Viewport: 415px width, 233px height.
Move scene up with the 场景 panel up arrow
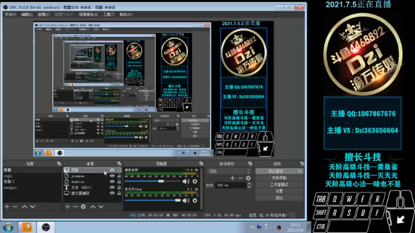[25, 206]
